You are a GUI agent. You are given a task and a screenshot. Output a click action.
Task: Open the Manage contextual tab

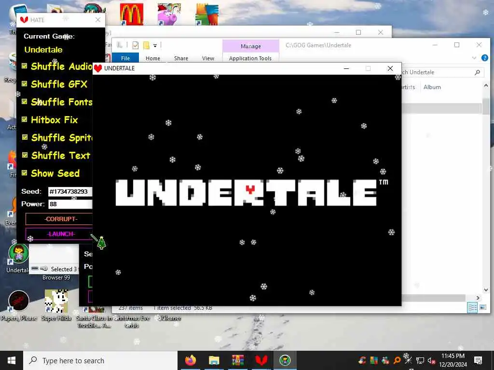[251, 46]
